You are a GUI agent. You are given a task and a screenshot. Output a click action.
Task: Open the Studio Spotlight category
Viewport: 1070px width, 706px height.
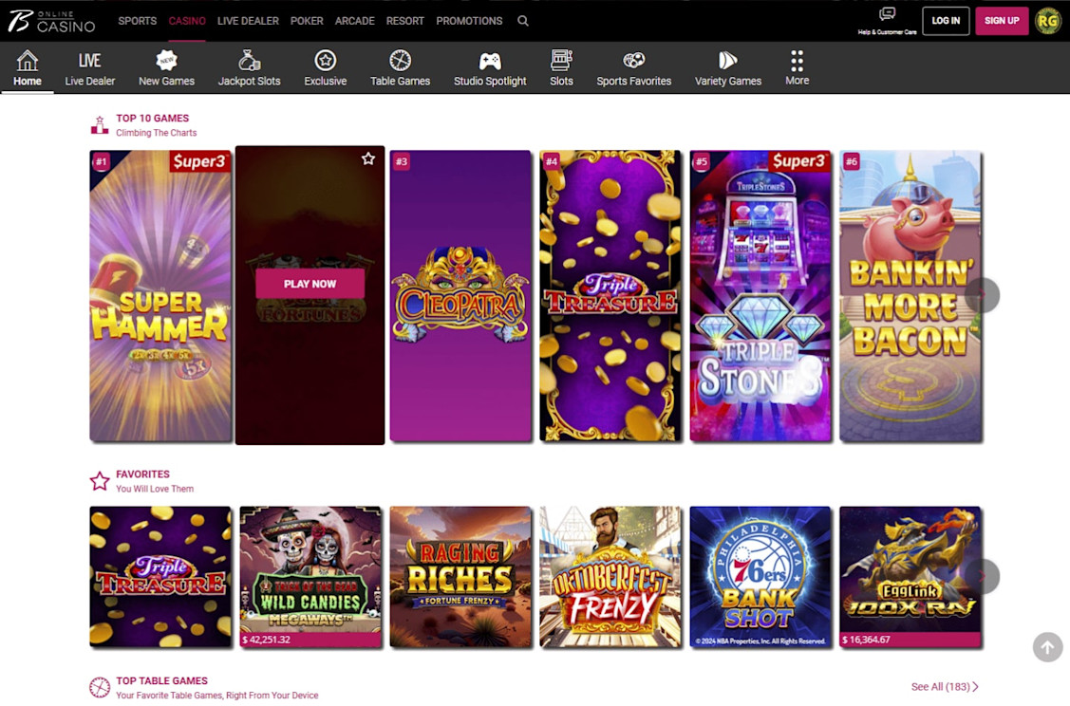490,68
